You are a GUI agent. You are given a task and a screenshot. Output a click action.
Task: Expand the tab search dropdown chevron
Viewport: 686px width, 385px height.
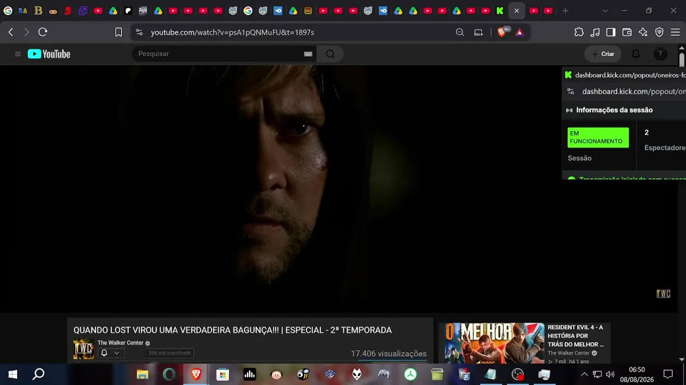605,11
